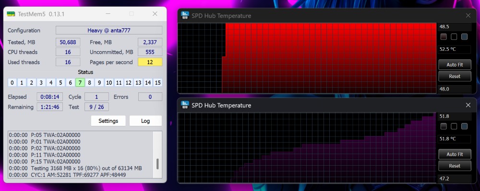Click the 51.8 upper limit field
Image resolution: width=480 pixels, height=191 pixels.
[x=455, y=116]
